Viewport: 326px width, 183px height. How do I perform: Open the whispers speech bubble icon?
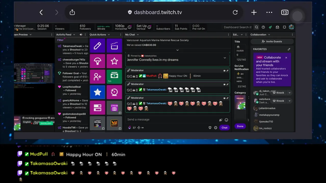coord(284,27)
